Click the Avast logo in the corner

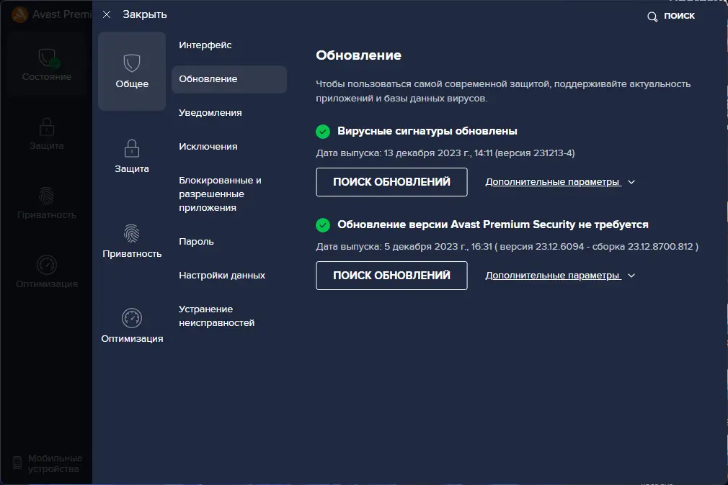point(18,14)
